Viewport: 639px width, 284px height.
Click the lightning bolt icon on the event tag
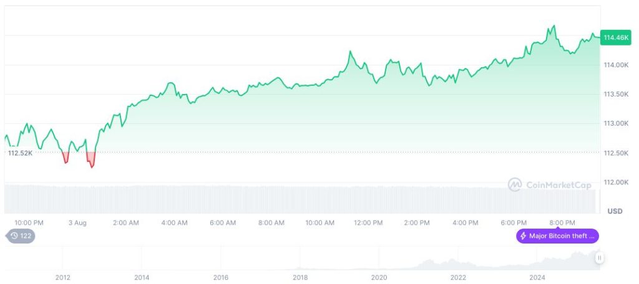(523, 236)
